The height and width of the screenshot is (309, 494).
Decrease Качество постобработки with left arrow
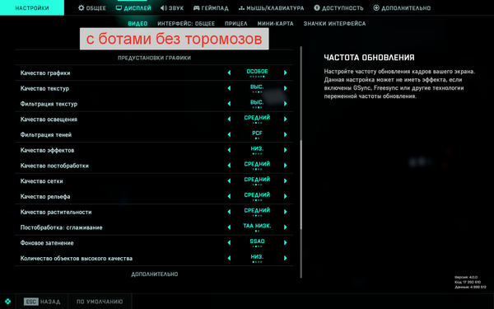point(229,166)
